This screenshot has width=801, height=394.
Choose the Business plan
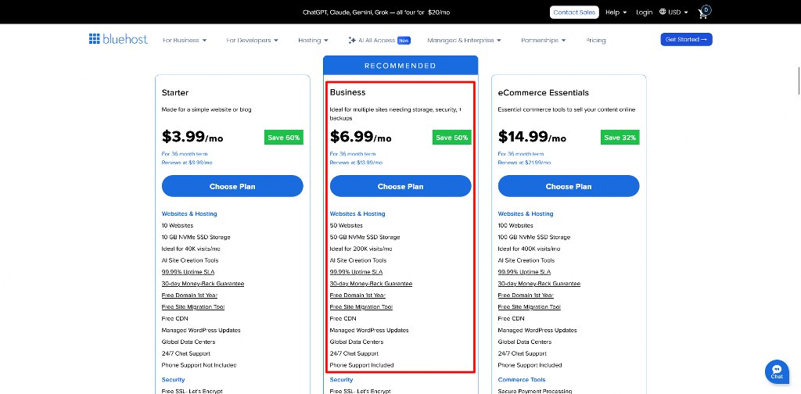pos(400,186)
